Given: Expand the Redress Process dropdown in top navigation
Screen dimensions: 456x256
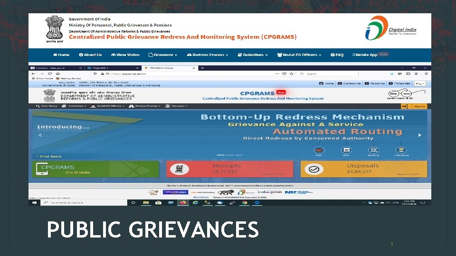Looking at the screenshot, I should (x=208, y=55).
